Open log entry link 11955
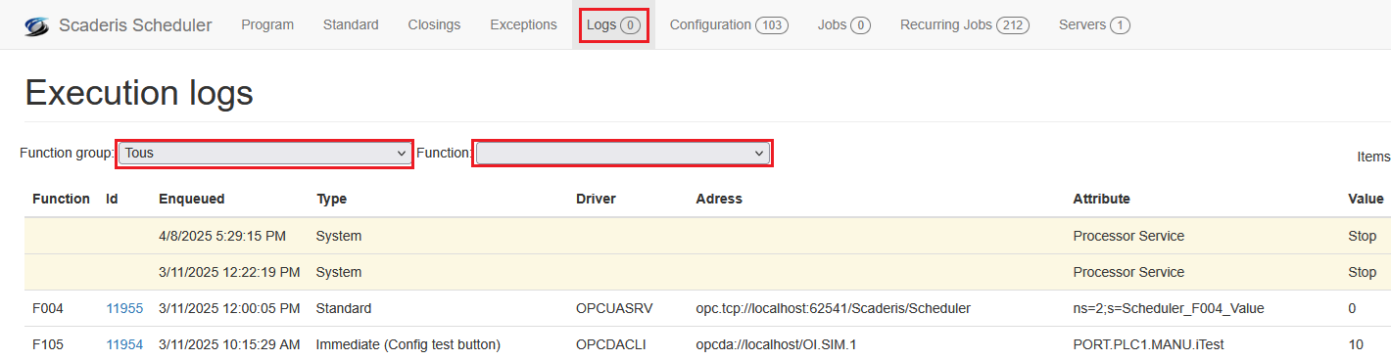The height and width of the screenshot is (360, 1391). click(x=124, y=308)
